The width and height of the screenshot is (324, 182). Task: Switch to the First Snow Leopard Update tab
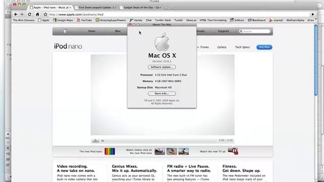tap(96, 8)
